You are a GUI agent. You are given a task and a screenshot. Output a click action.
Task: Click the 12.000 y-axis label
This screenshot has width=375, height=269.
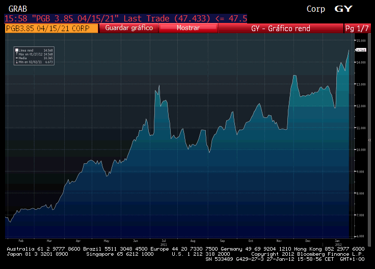[361, 106]
